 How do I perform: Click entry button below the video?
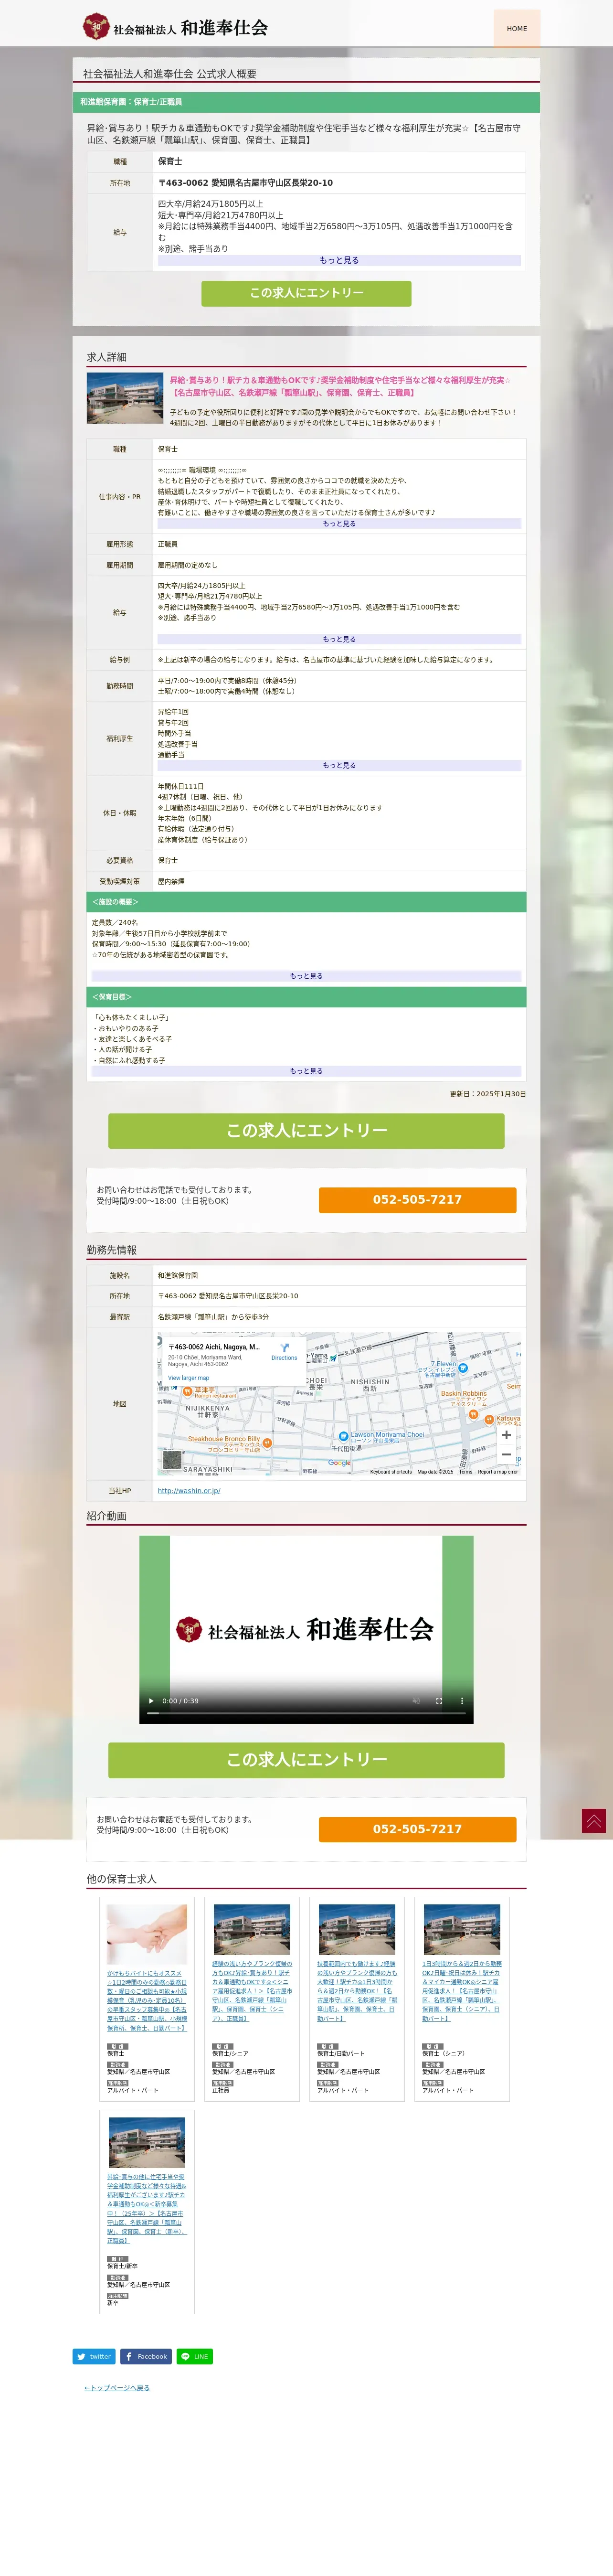point(306,1760)
